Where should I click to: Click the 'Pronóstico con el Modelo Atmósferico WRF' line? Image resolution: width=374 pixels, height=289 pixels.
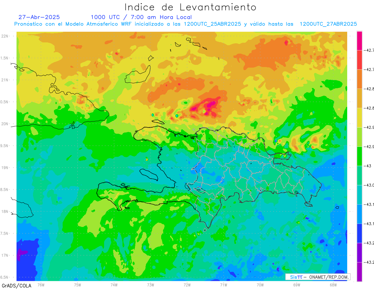click(x=185, y=24)
